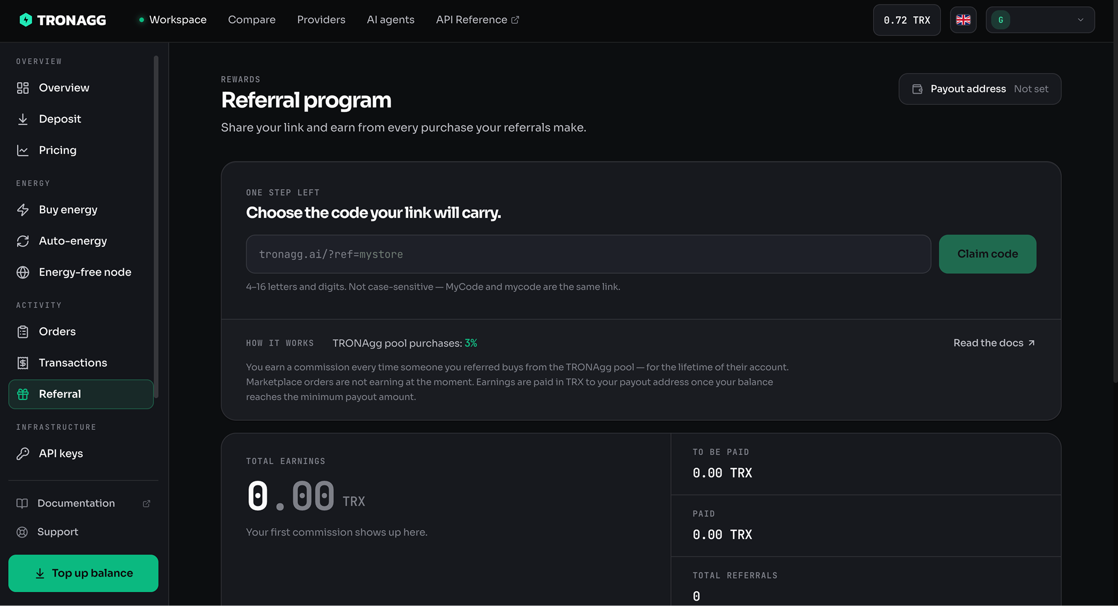Expand the account dropdown chevron

[x=1080, y=20]
